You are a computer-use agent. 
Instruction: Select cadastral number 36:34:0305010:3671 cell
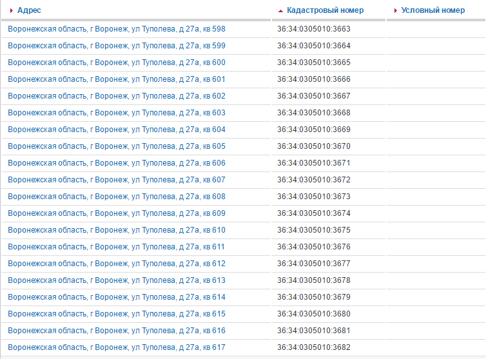(x=314, y=163)
